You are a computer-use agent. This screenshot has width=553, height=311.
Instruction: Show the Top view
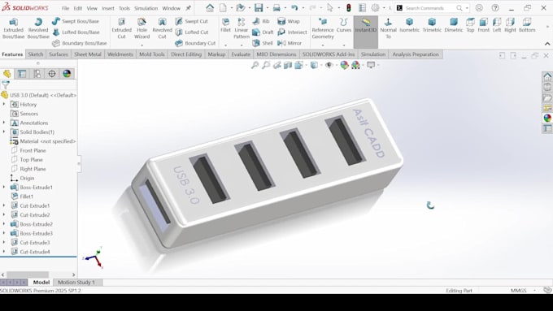pos(470,25)
